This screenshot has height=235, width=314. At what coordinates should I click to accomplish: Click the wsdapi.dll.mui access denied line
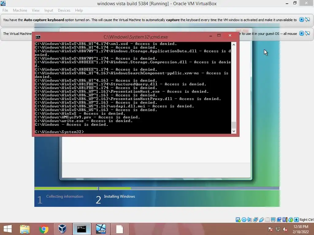pos(114,106)
